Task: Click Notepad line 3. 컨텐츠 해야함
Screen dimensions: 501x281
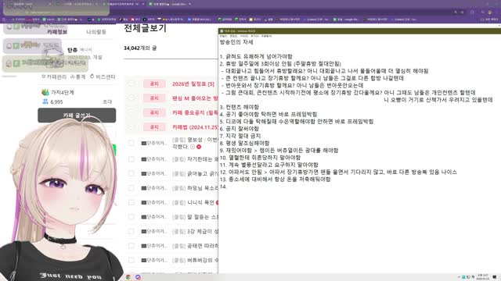Action: tap(240, 107)
